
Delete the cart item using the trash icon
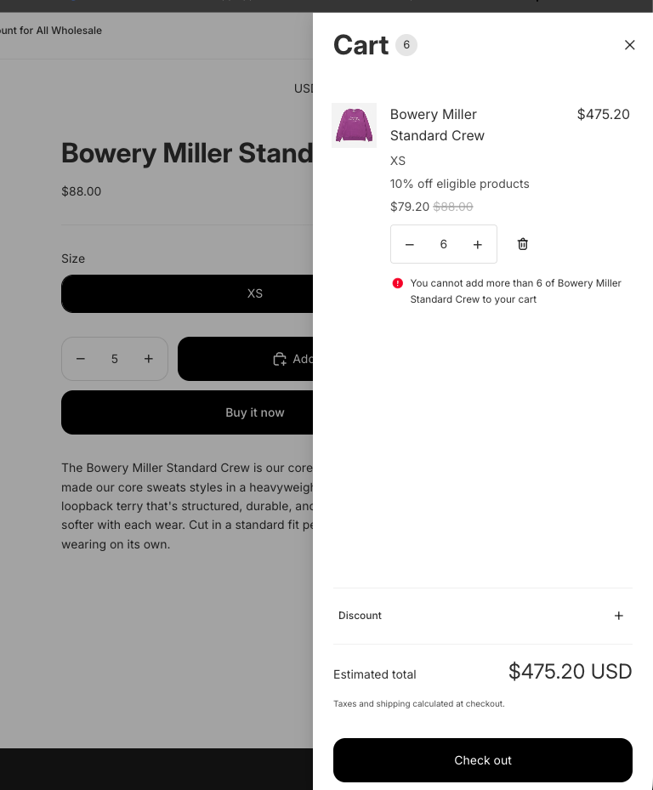click(522, 244)
